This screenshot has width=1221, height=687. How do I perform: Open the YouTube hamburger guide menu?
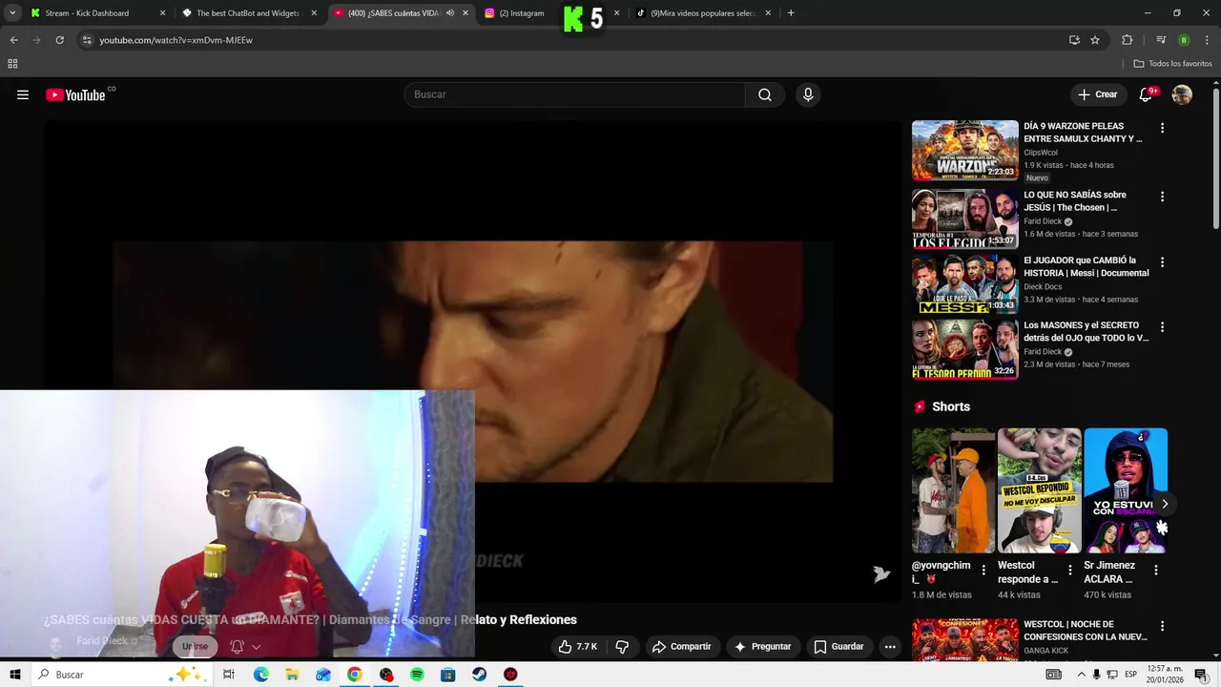(23, 94)
